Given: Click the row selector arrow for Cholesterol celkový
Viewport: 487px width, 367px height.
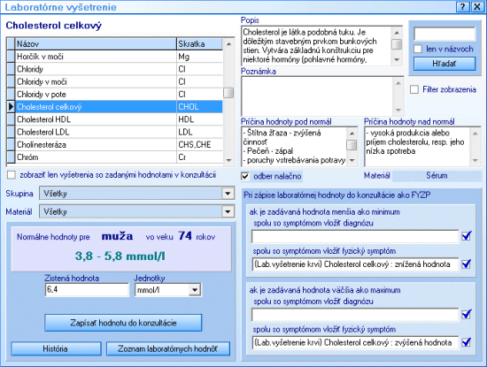Looking at the screenshot, I should point(11,107).
